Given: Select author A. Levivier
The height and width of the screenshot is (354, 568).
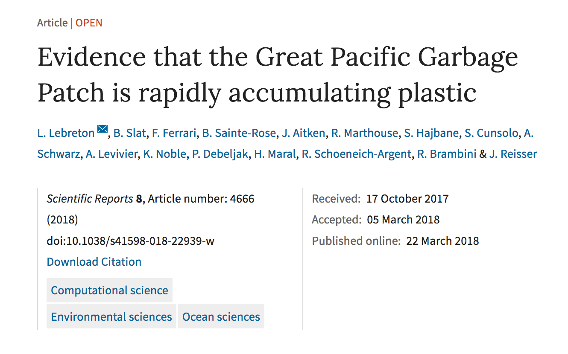Looking at the screenshot, I should 112,154.
